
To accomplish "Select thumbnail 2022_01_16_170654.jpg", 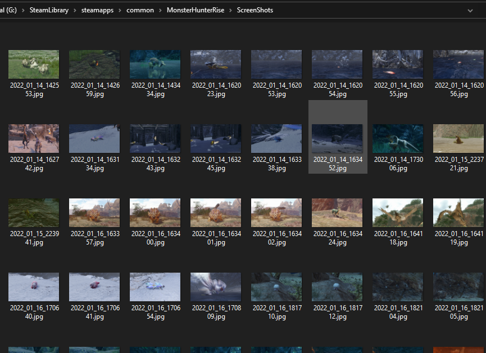I will coord(155,287).
